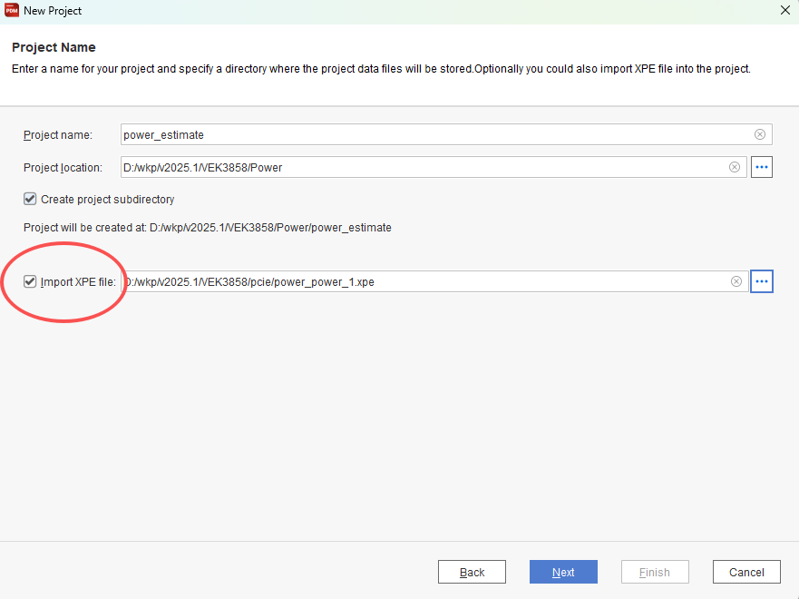Click the wizard description text about XPE import
799x599 pixels.
[x=381, y=69]
